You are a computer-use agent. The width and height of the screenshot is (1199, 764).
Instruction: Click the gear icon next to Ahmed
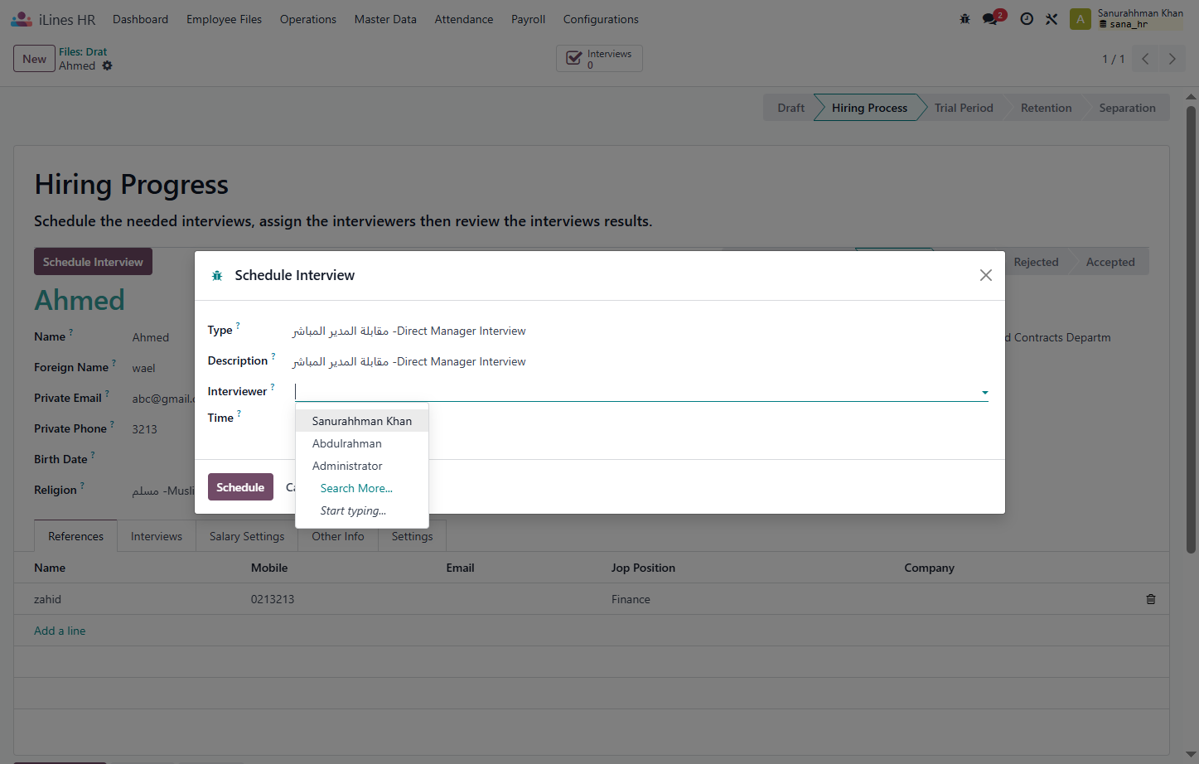pyautogui.click(x=107, y=65)
